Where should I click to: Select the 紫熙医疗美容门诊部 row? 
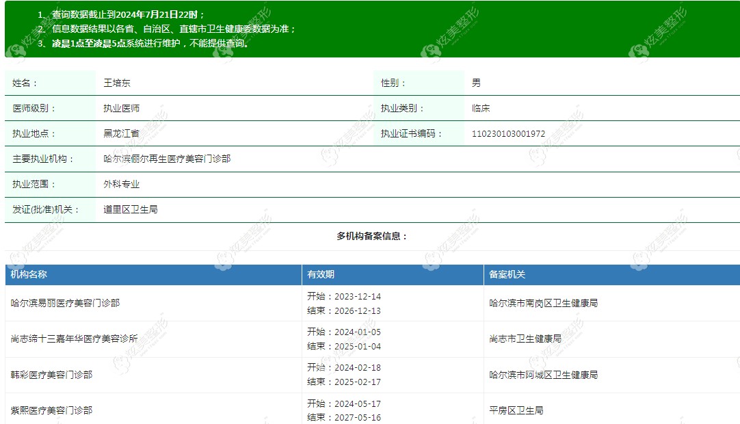[372, 409]
